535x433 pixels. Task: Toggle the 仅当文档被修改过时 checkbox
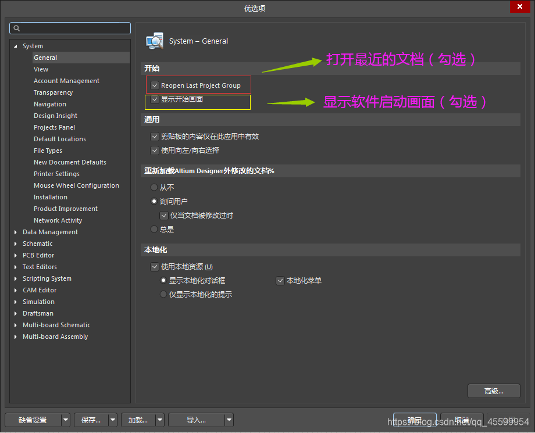[x=164, y=216]
